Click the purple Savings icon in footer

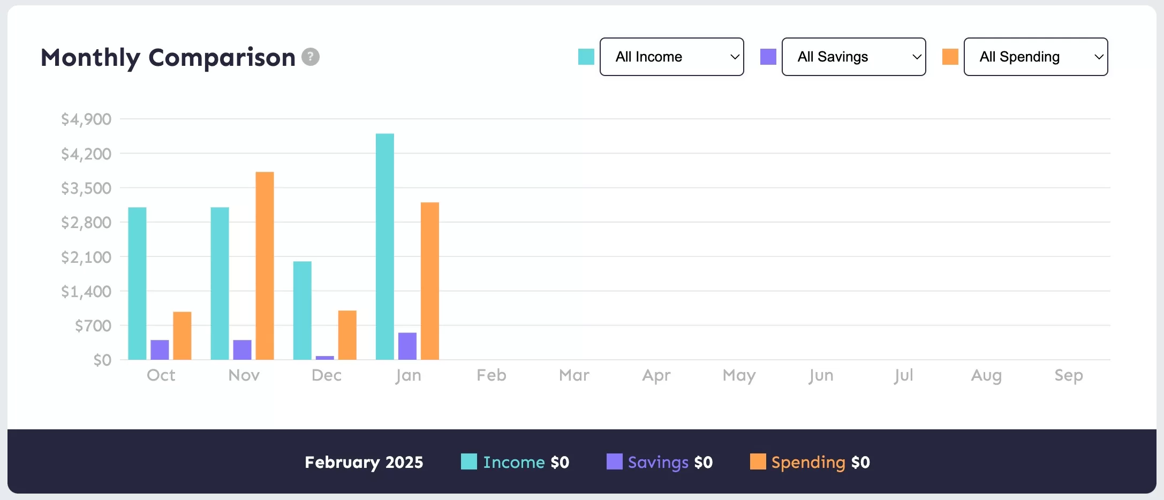pyautogui.click(x=614, y=461)
